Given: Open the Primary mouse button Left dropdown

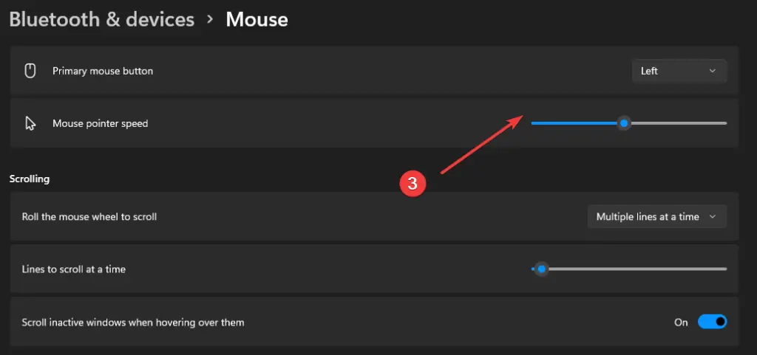Looking at the screenshot, I should click(679, 71).
